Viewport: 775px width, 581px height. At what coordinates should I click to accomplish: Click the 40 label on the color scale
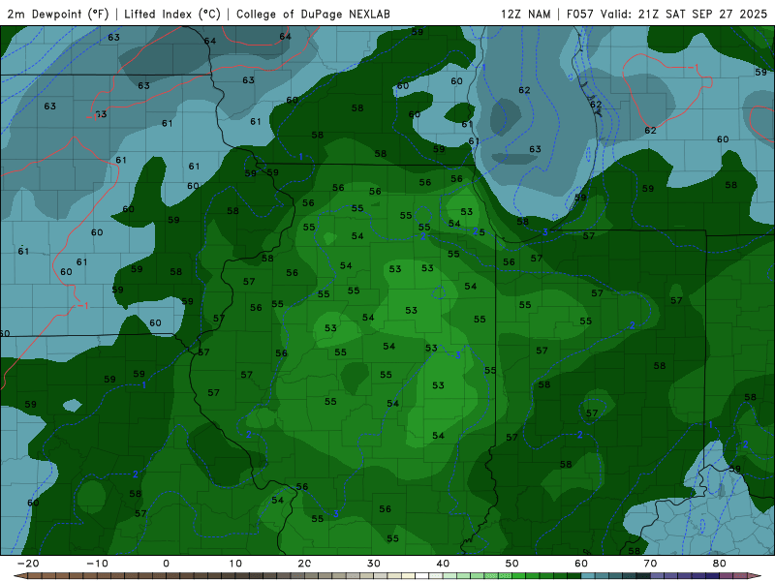[x=443, y=564]
